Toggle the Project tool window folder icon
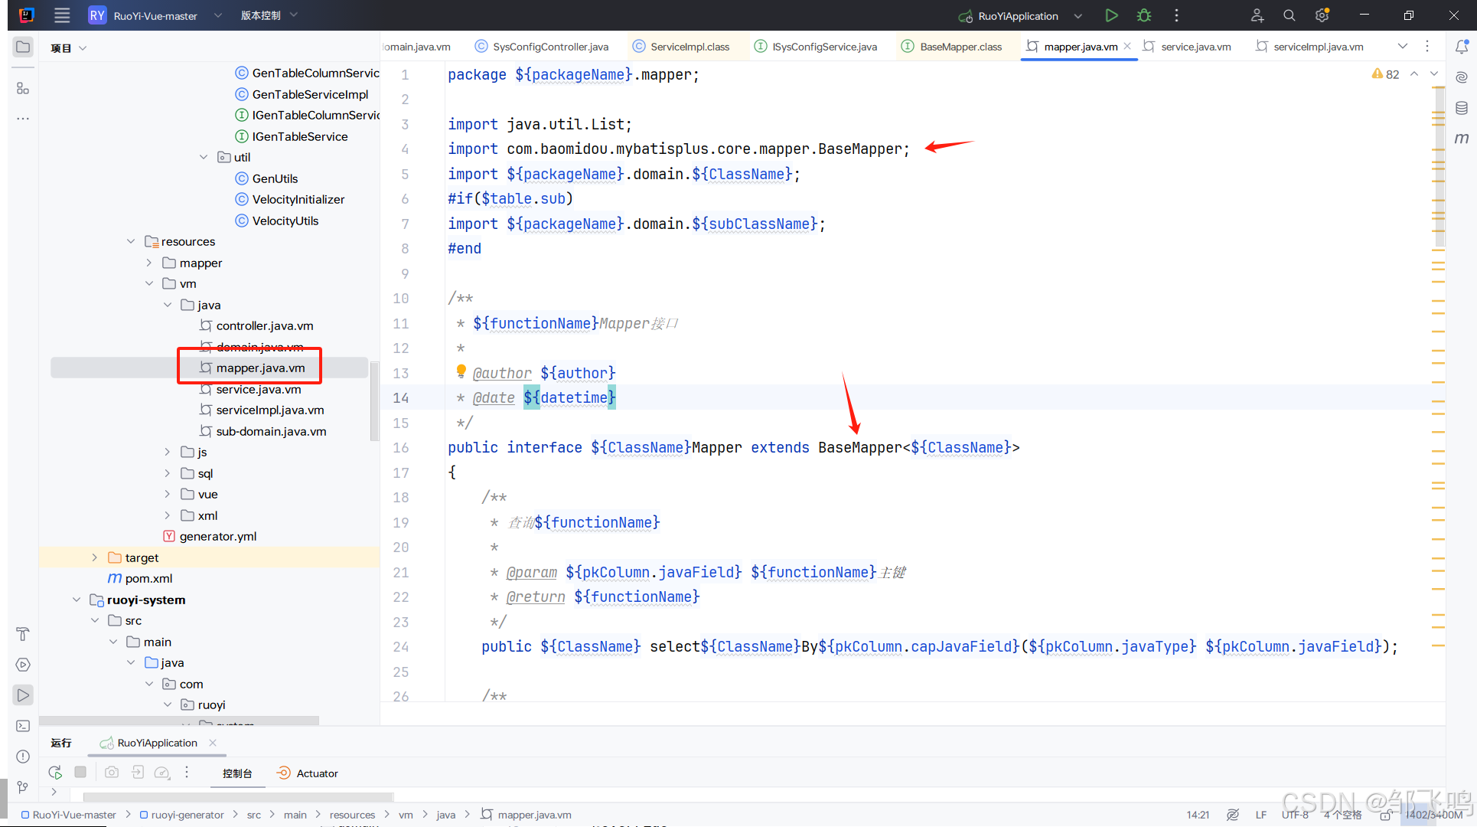Viewport: 1477px width, 827px height. [x=23, y=47]
